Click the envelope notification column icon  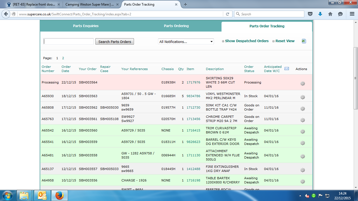287,69
